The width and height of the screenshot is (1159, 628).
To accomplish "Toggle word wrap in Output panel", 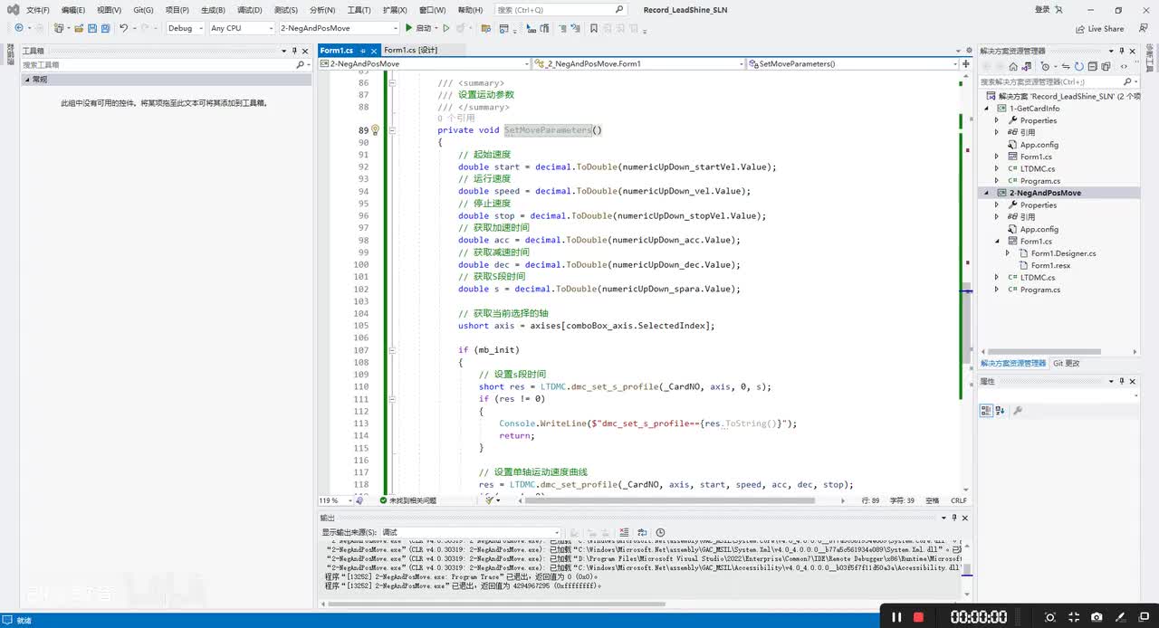I will (641, 532).
